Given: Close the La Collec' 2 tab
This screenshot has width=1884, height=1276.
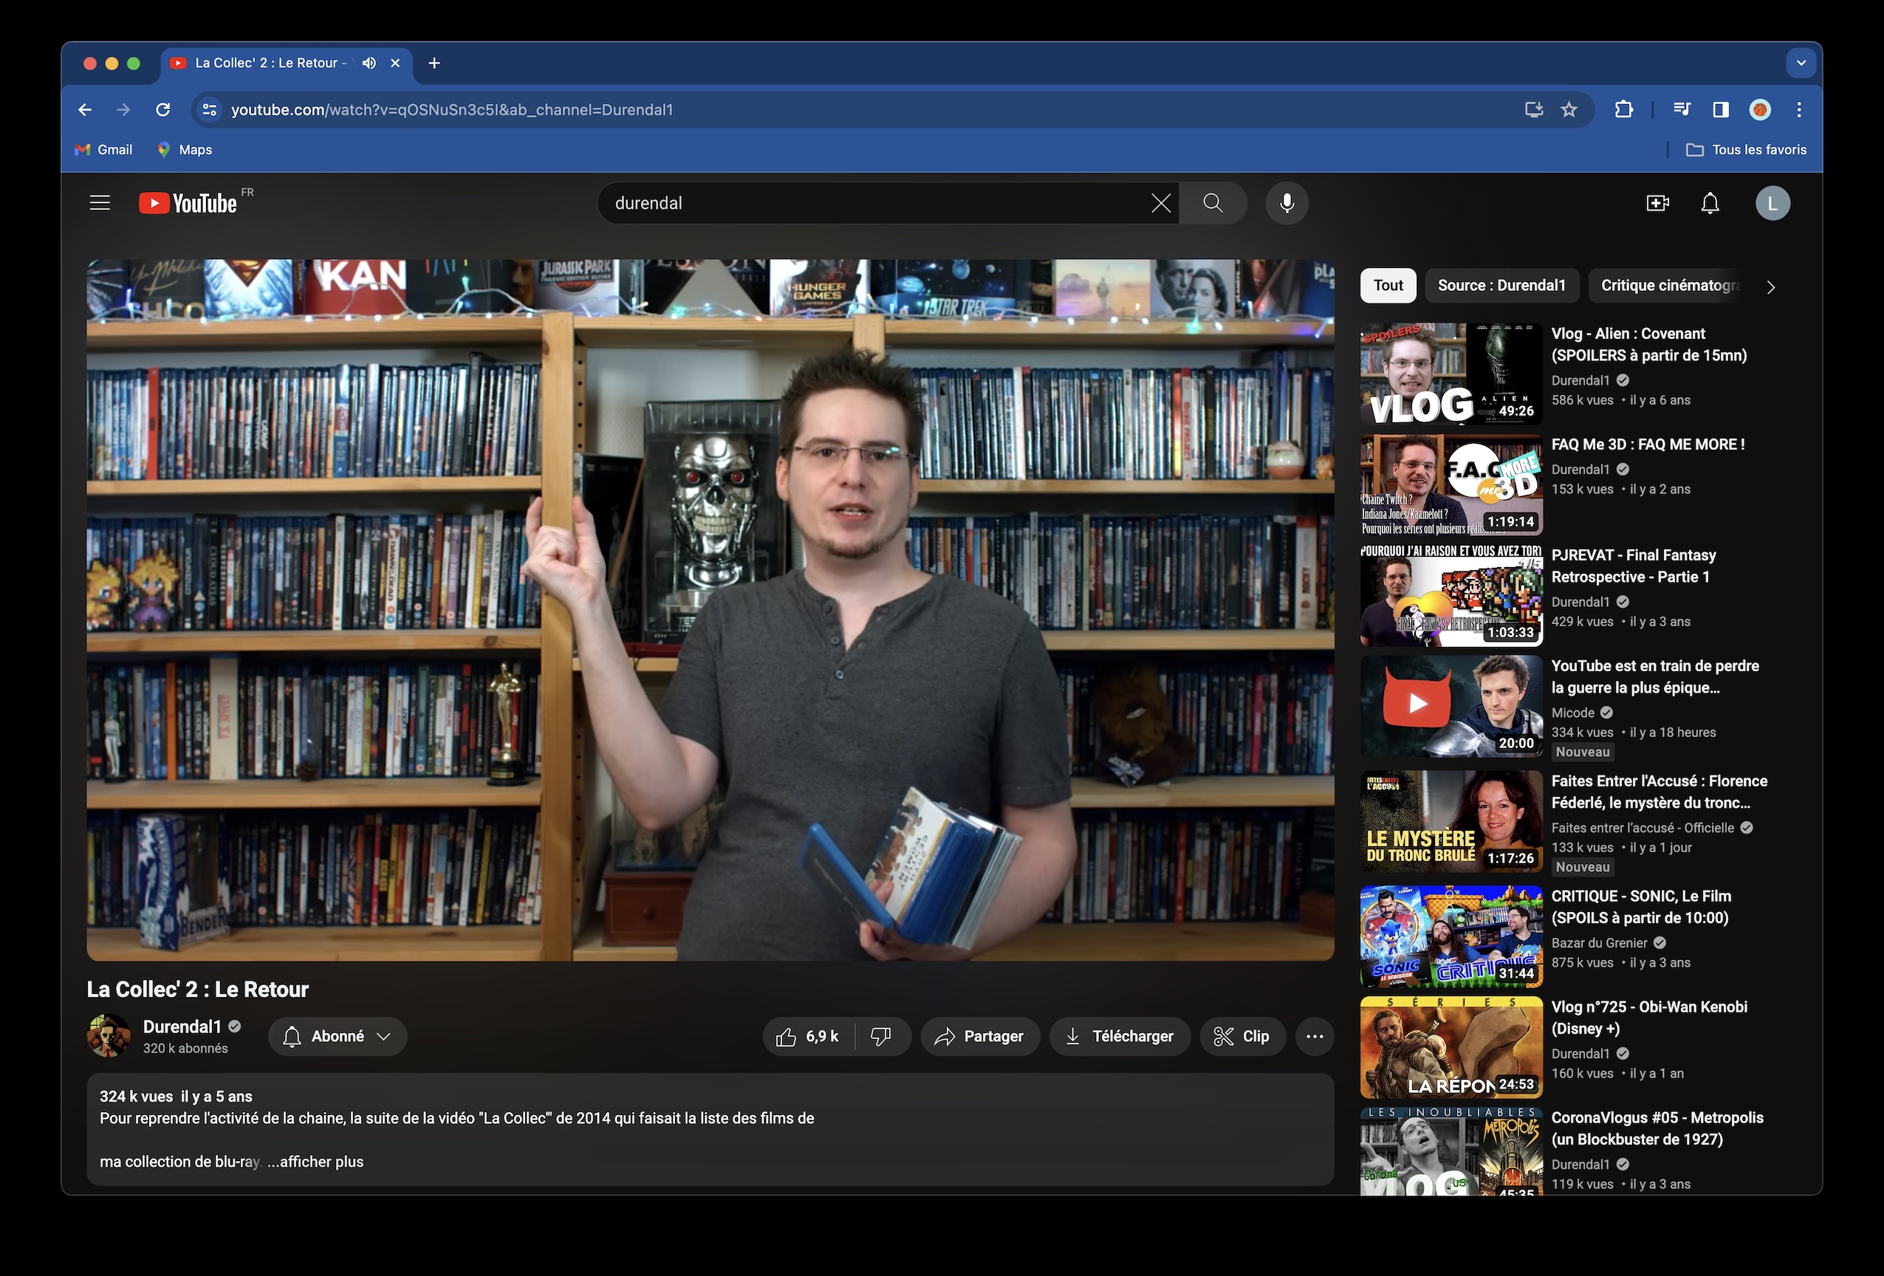Looking at the screenshot, I should [396, 64].
